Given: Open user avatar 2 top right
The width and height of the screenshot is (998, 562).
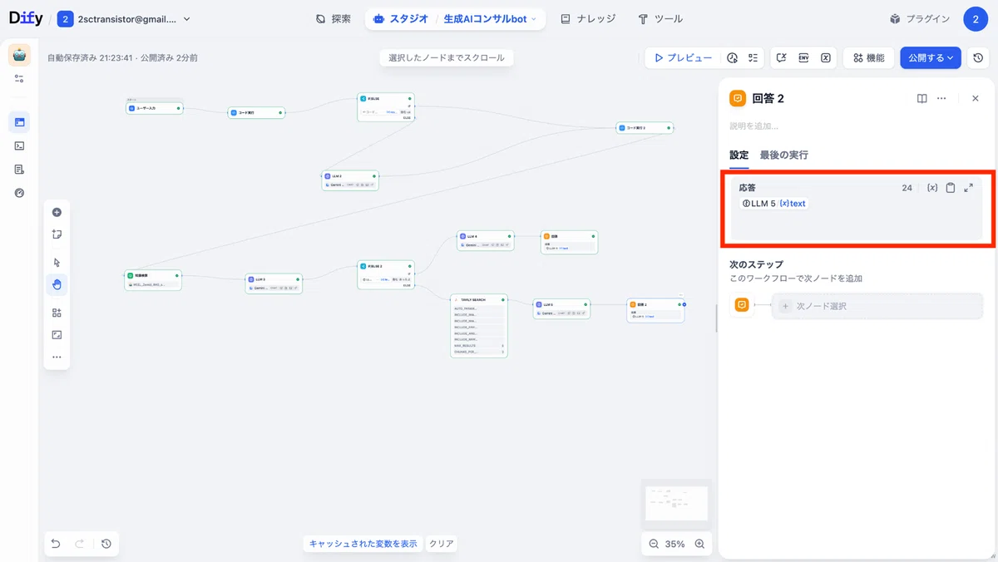Looking at the screenshot, I should 976,18.
